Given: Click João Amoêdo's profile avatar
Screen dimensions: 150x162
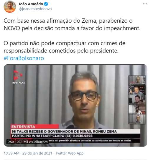Looking at the screenshot, I should [10, 6].
